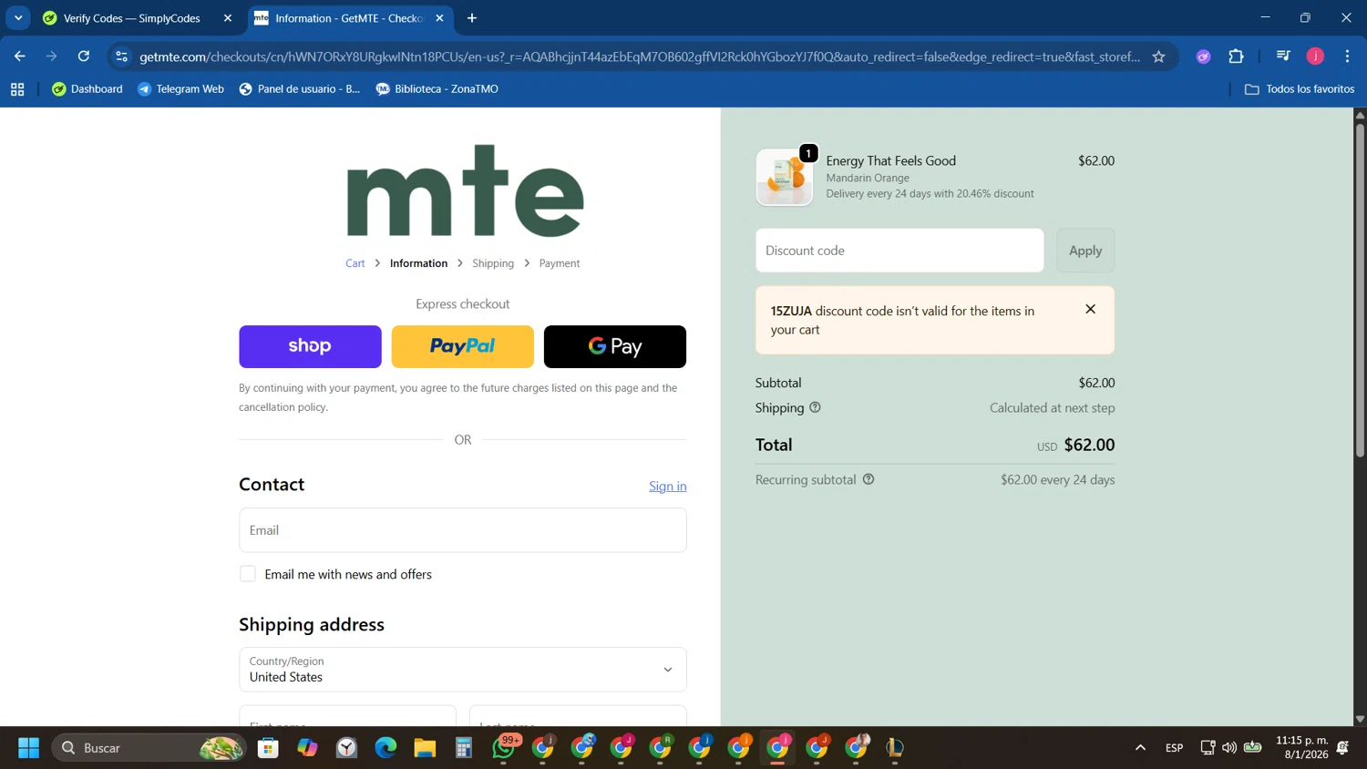Pay with Shop Pay button
Screen dimensions: 1367x769
pos(310,346)
